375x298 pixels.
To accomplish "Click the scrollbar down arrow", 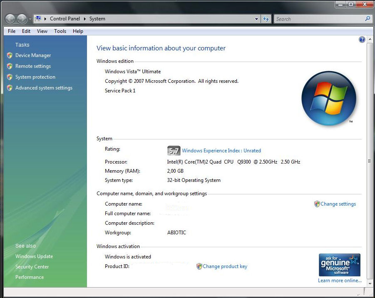I will (x=370, y=283).
